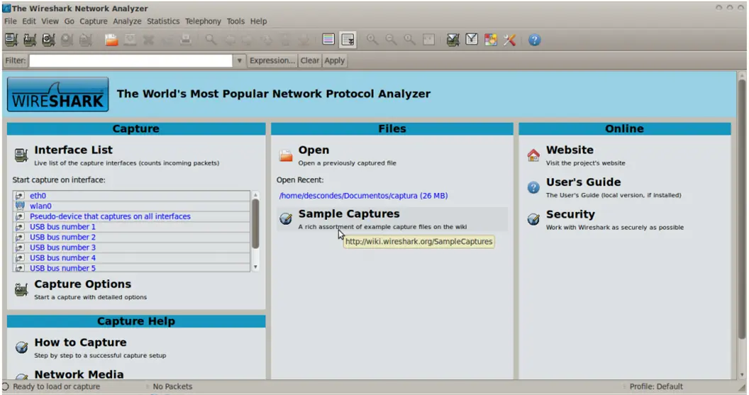This screenshot has width=749, height=395.
Task: Open the Capture menu
Action: (94, 21)
